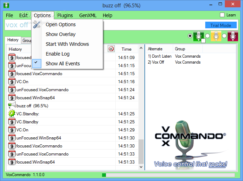Choose the radio button for yellow standby mode

[207, 36]
